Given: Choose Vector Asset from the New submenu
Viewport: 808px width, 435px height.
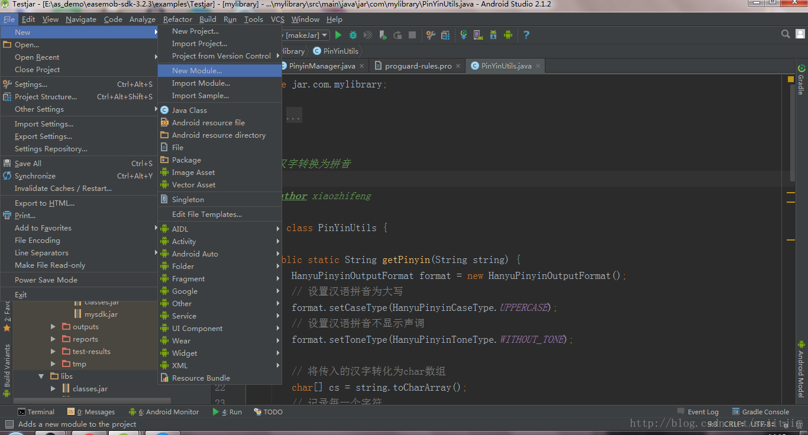Looking at the screenshot, I should (x=219, y=184).
